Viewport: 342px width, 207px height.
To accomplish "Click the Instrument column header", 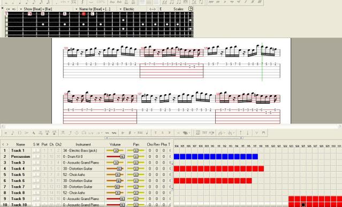I will point(83,144).
